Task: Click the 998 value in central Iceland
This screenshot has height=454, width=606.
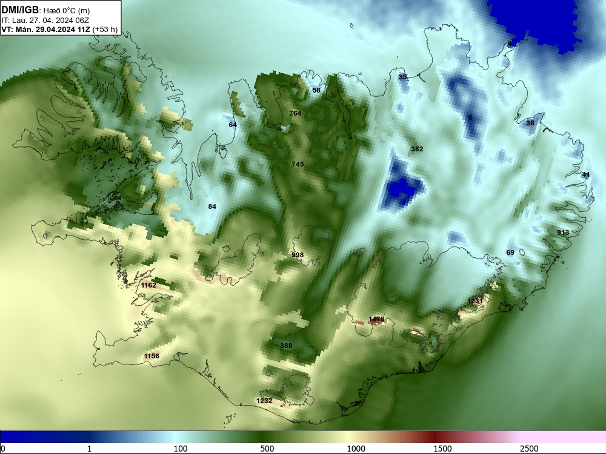Action: click(x=298, y=255)
